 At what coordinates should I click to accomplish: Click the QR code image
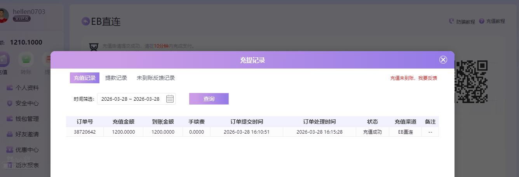coord(471,81)
